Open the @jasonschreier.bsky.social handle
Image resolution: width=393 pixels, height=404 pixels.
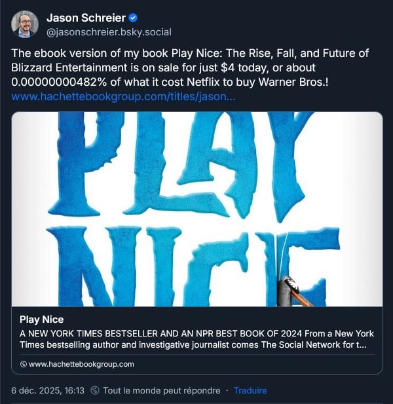point(99,31)
